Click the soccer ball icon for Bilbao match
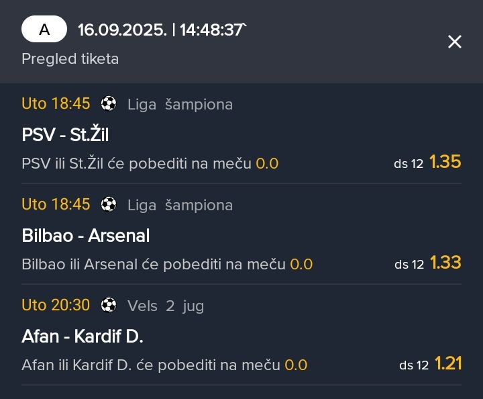 point(109,204)
